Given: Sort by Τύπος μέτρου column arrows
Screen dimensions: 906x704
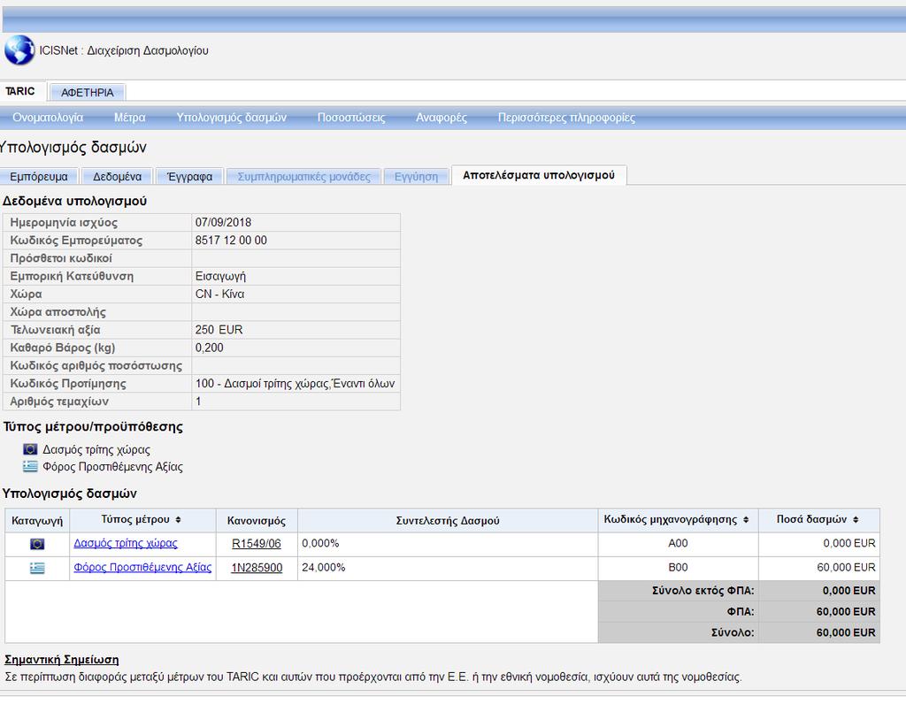Looking at the screenshot, I should [x=178, y=520].
